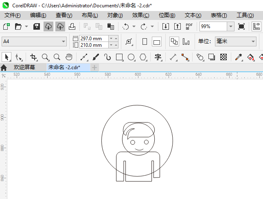This screenshot has height=199, width=263.
Task: Open the units dropdown showing 毫米
Action: point(236,42)
